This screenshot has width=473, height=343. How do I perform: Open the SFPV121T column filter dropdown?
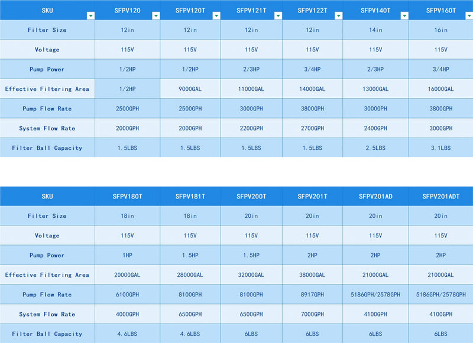coord(278,16)
